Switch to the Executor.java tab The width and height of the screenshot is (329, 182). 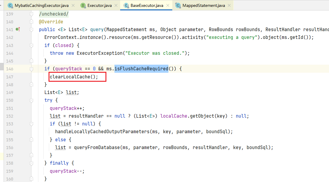(x=99, y=5)
